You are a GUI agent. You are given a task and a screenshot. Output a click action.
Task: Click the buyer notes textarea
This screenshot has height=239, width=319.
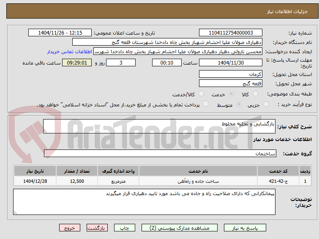(x=144, y=202)
